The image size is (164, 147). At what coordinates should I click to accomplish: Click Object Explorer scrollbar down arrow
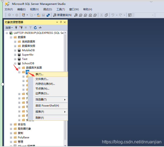pos(65,145)
